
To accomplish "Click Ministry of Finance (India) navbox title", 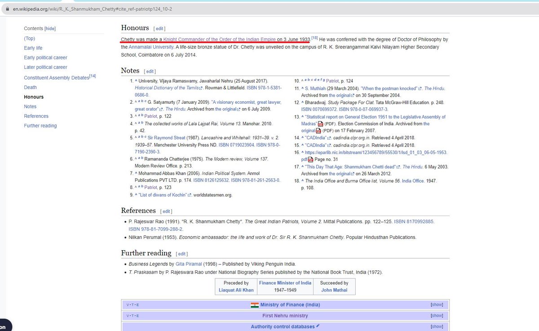I will coord(290,305).
